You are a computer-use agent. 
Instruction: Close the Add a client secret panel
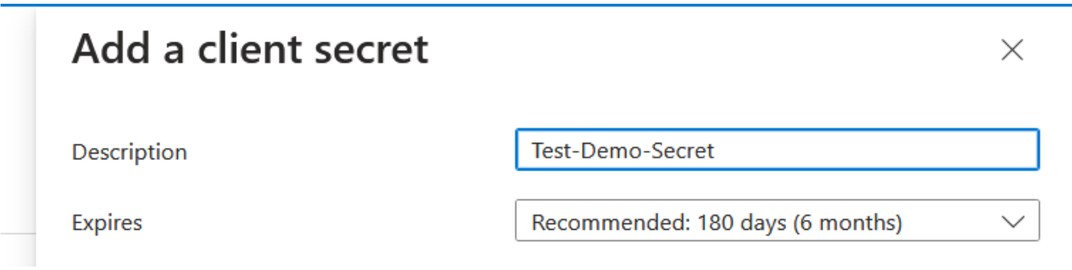(1012, 51)
